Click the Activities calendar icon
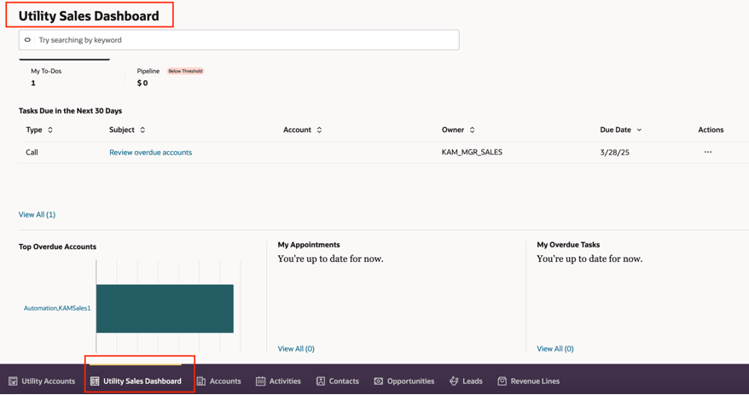The height and width of the screenshot is (395, 749). (x=260, y=381)
